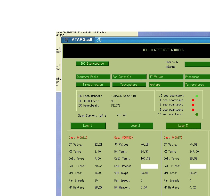
Task: Click Loop 3 JT Valve value -0.93
Action: pos(193,145)
